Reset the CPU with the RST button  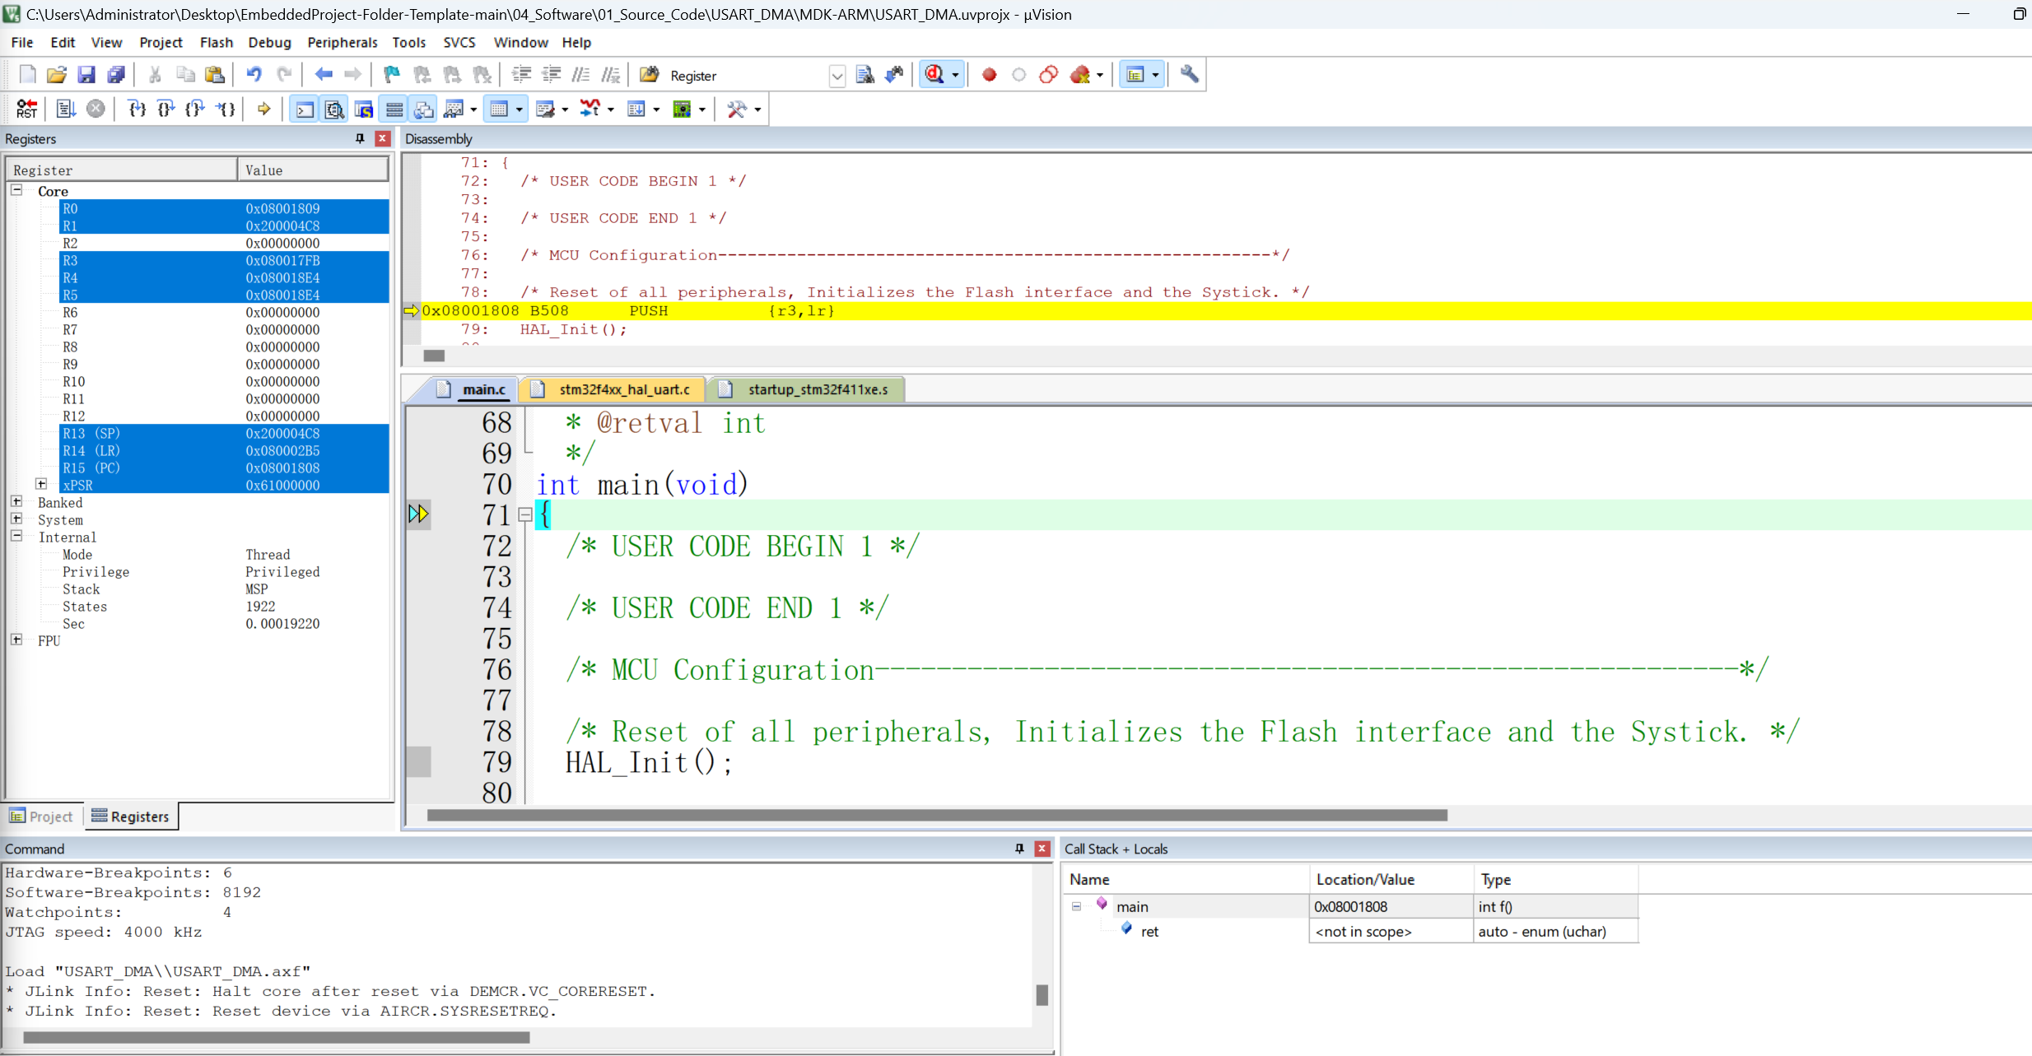[x=26, y=109]
